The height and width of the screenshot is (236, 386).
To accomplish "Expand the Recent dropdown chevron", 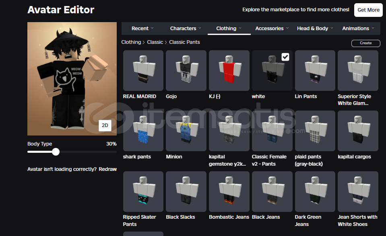I will 152,28.
